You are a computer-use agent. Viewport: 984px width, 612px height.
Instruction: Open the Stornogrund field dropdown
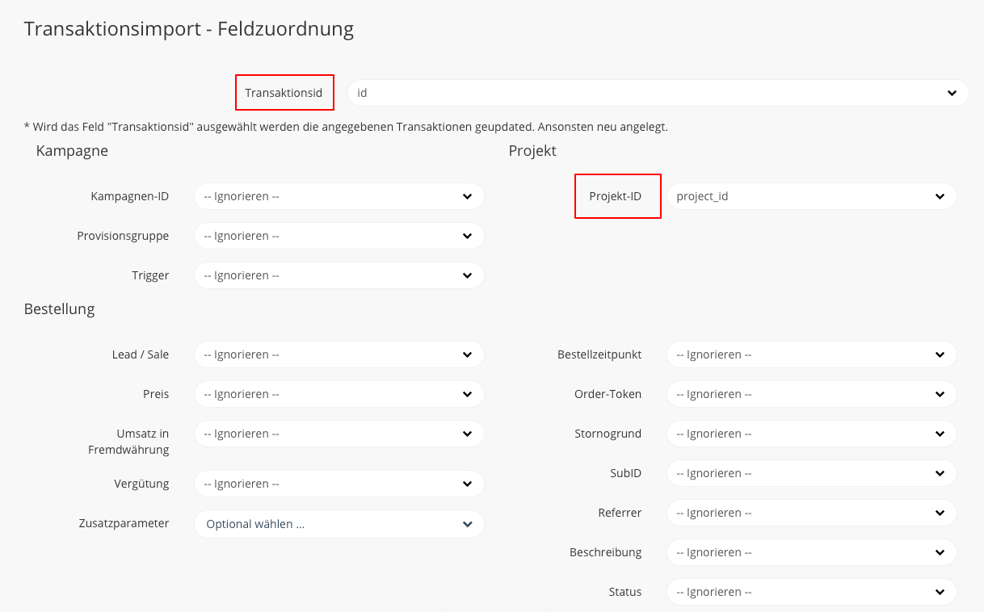[x=811, y=434]
